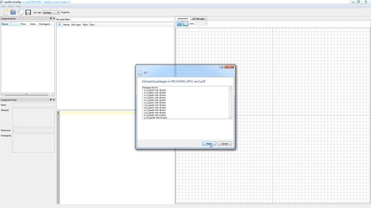Click the new file toolbar icon

pyautogui.click(x=6, y=12)
